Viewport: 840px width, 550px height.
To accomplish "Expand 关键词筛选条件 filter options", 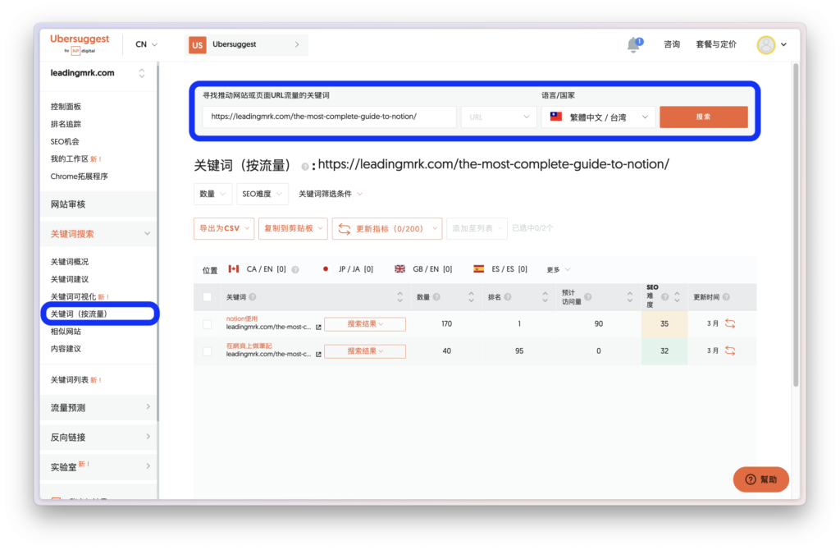I will [x=331, y=194].
